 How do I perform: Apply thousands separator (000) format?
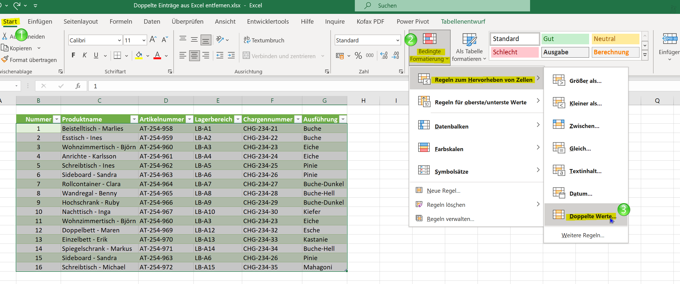370,56
